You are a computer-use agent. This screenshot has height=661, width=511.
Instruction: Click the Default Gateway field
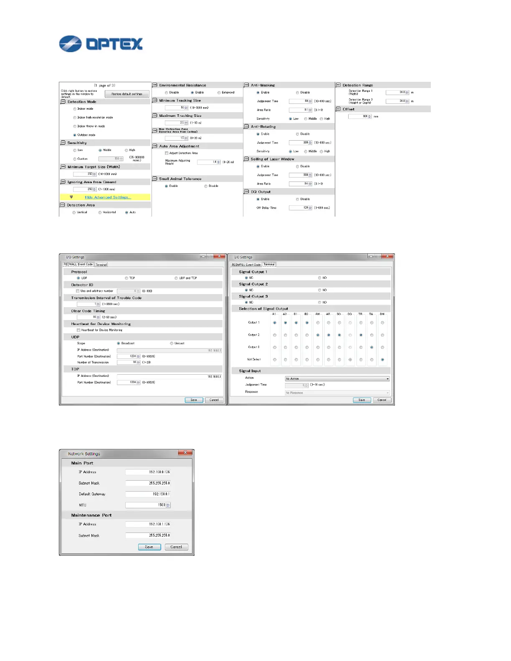click(x=148, y=494)
